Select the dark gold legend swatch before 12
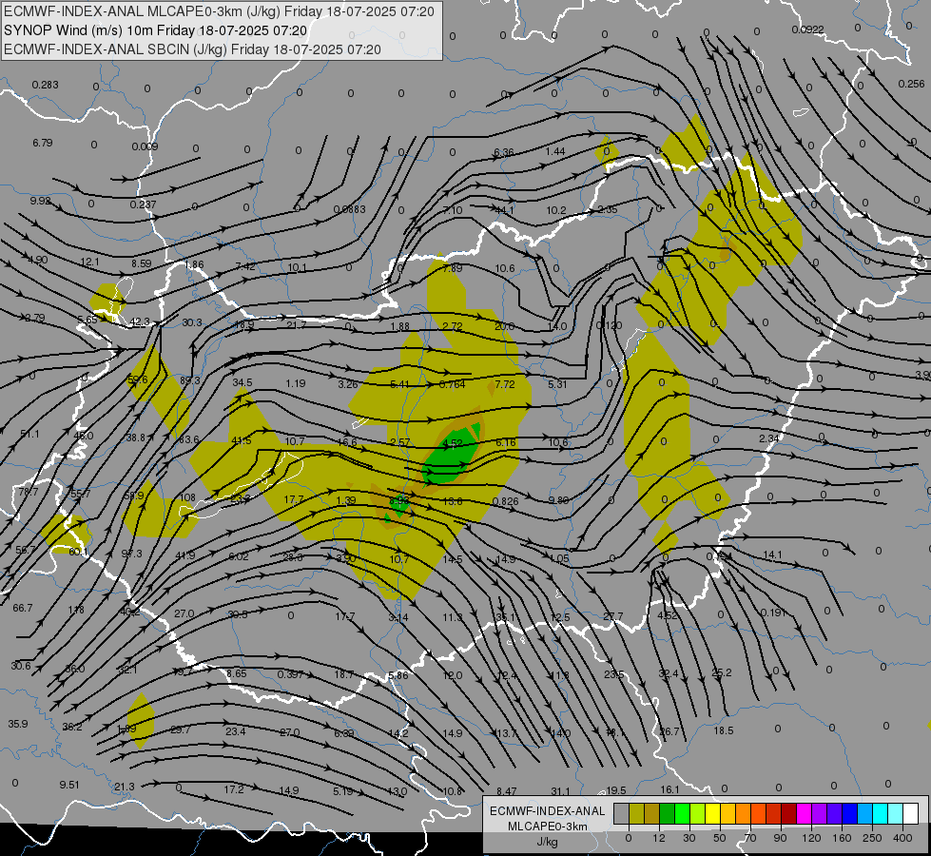Viewport: 931px width, 856px height. pyautogui.click(x=652, y=813)
